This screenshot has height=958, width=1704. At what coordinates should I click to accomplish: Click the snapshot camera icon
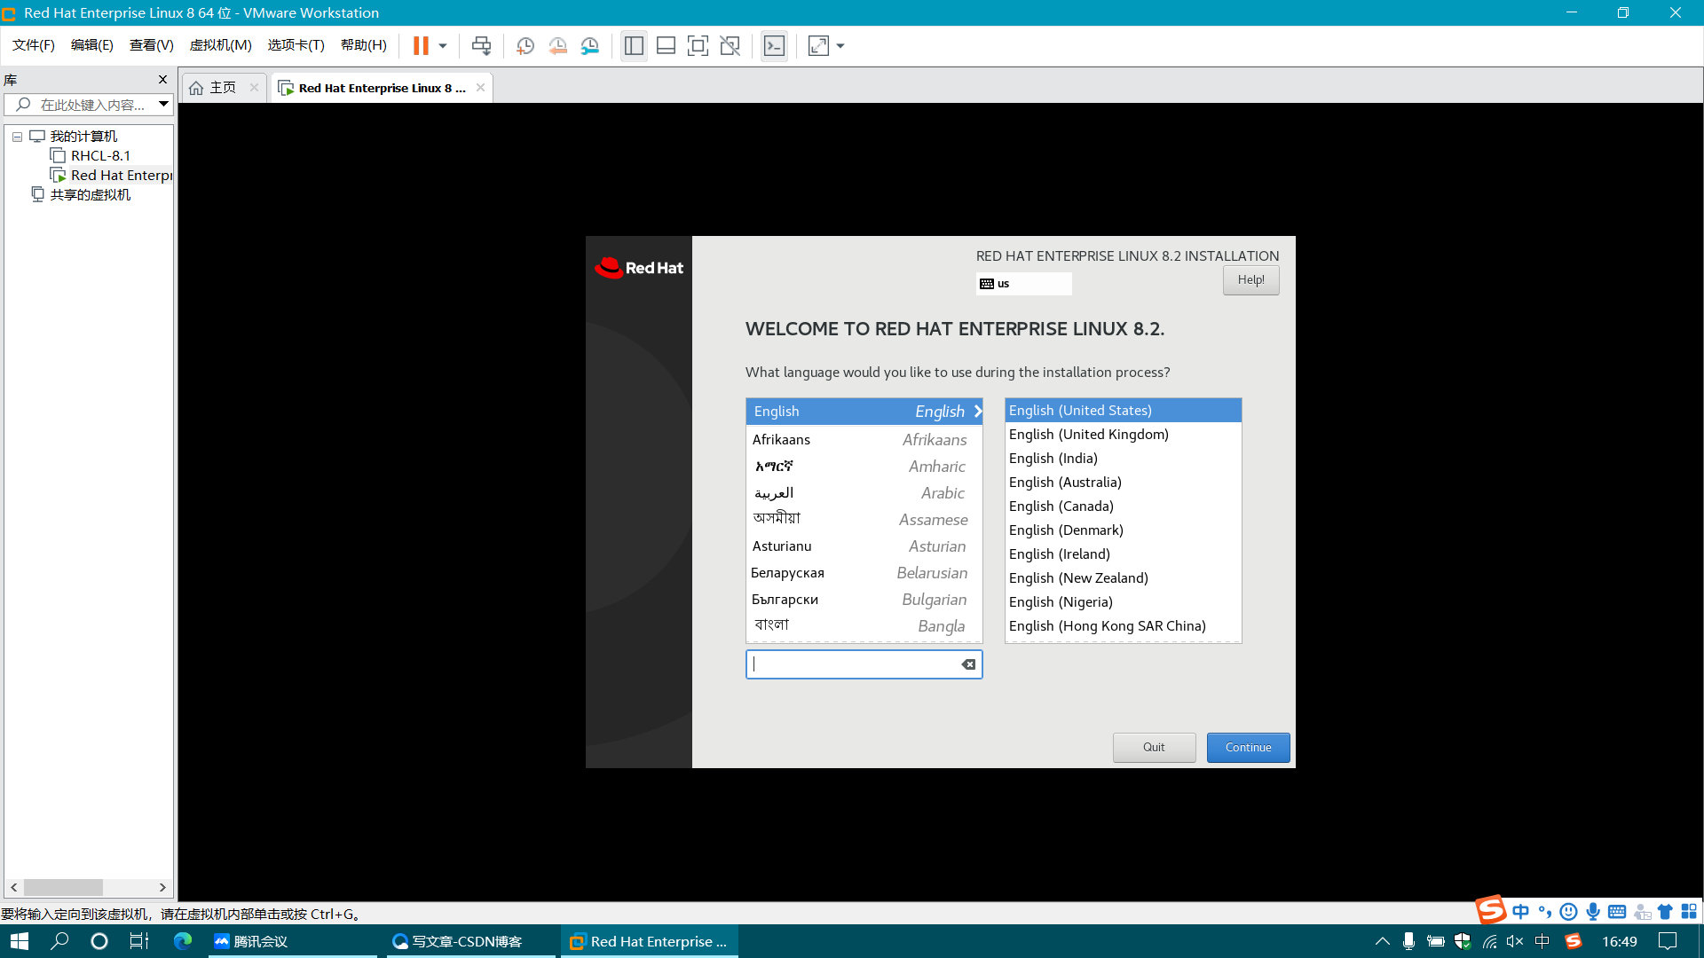click(x=525, y=45)
